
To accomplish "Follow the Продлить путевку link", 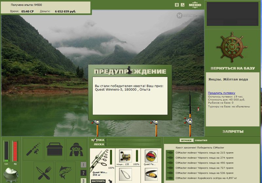I will (222, 93).
